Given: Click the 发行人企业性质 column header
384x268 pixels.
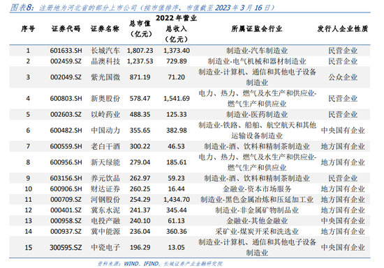Looking at the screenshot, I should click(x=343, y=29).
